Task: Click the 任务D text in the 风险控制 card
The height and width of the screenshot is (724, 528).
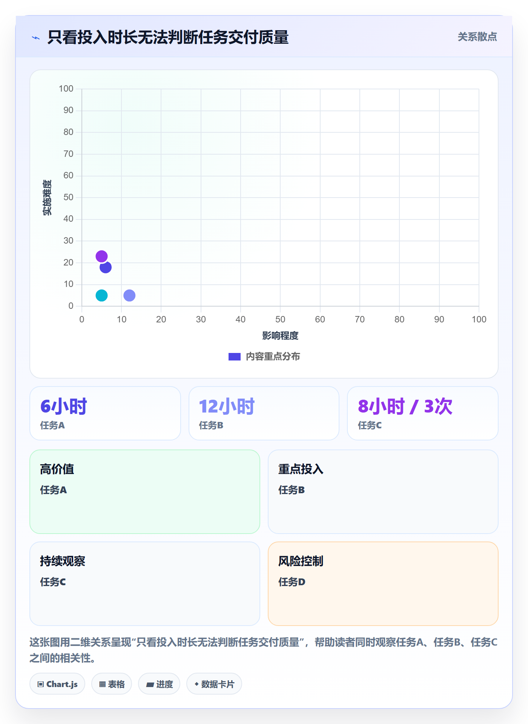Action: [x=292, y=582]
